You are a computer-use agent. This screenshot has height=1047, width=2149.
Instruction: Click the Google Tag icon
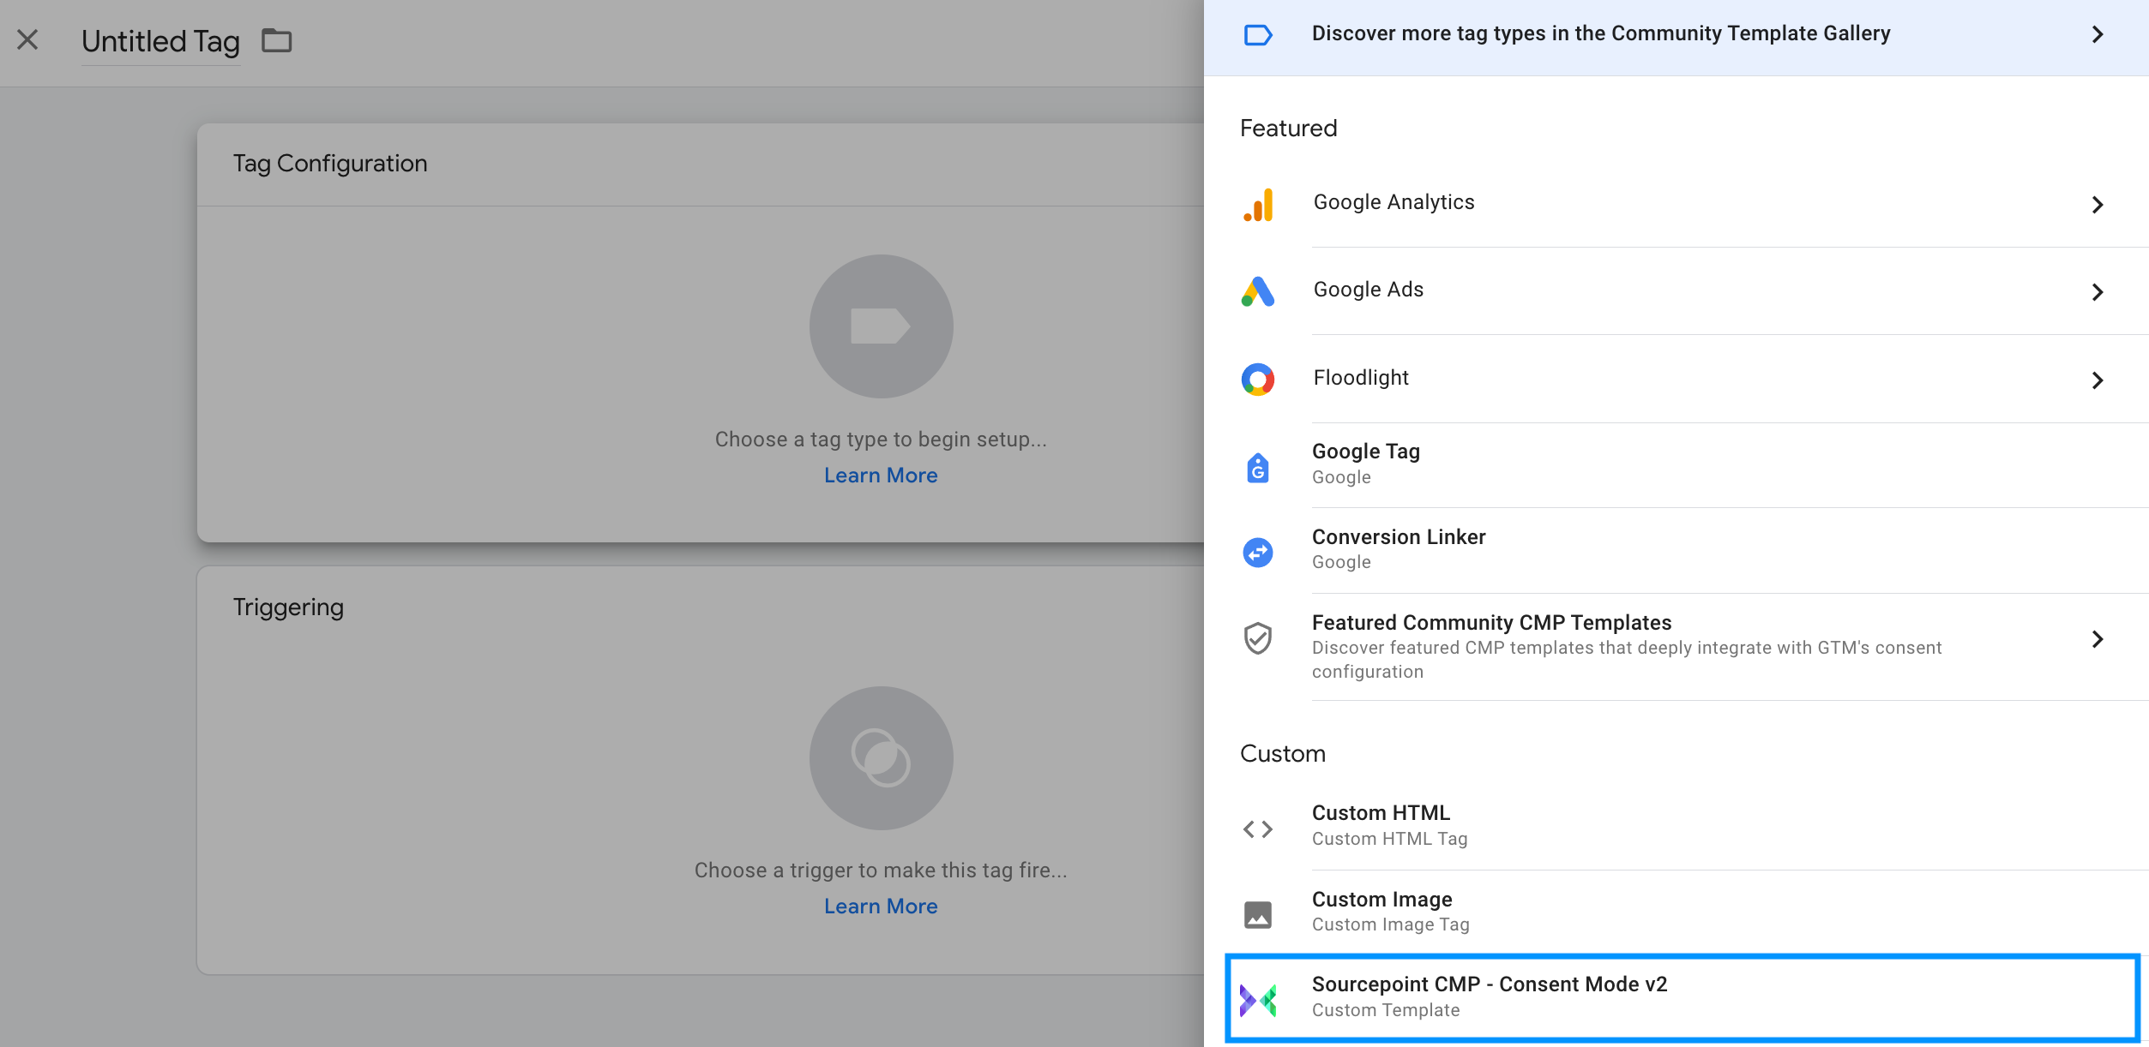tap(1258, 468)
